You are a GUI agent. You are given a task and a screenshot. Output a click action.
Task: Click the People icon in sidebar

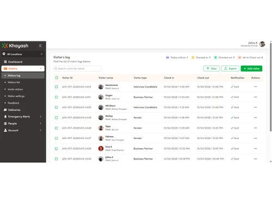5,123
